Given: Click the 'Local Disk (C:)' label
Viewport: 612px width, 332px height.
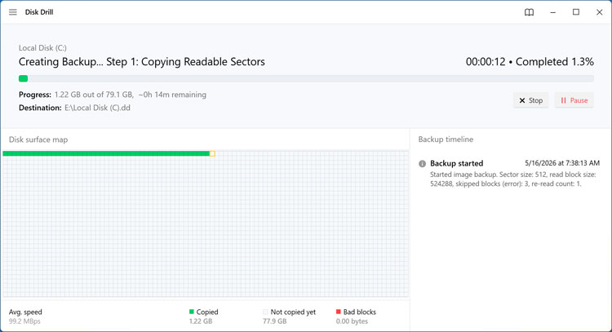Looking at the screenshot, I should coord(42,48).
